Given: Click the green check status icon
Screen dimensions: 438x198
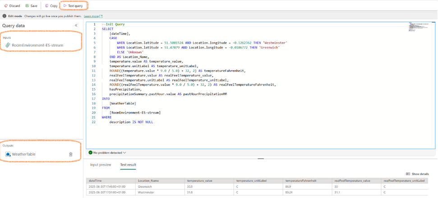Looking at the screenshot, I should point(91,153).
